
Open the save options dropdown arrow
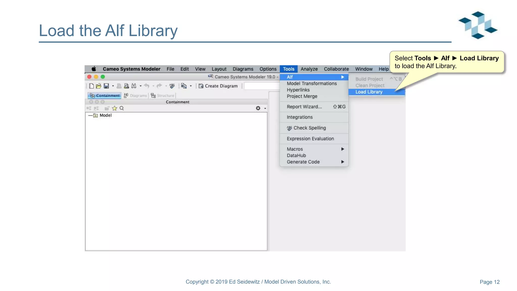[113, 86]
